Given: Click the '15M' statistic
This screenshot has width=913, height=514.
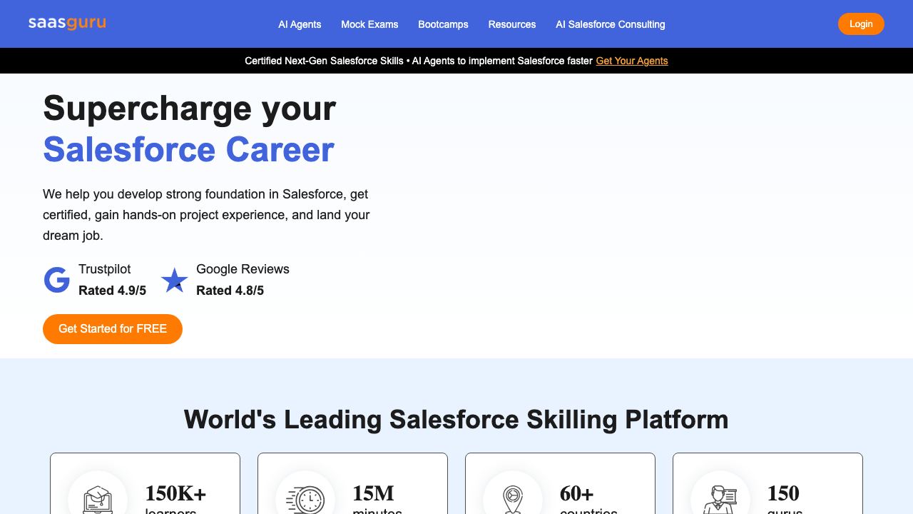Looking at the screenshot, I should [373, 493].
